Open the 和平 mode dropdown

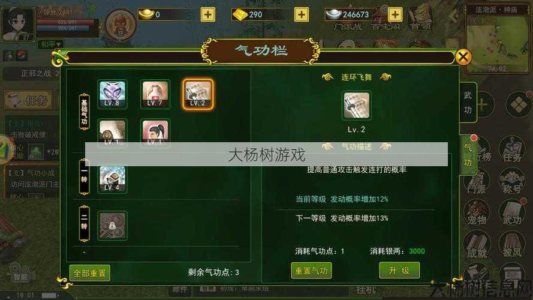50,44
